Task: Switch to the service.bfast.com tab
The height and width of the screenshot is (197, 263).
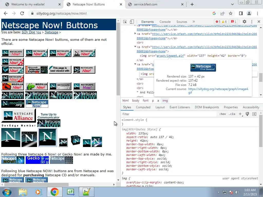Action: [146, 4]
